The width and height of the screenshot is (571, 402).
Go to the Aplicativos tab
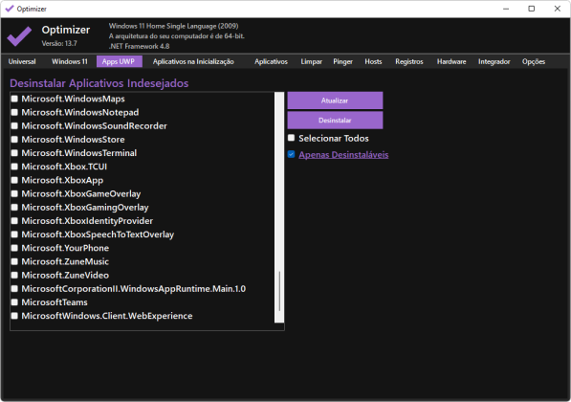271,61
